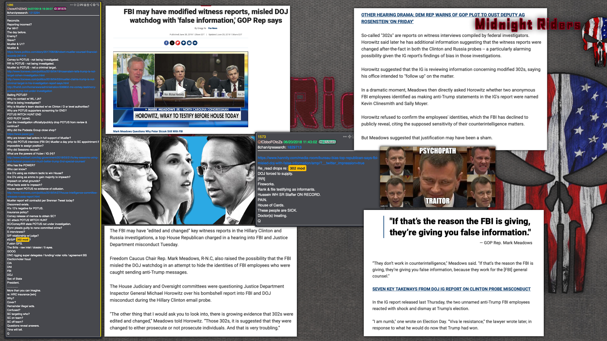Click the post number 1573
The image size is (607, 341).
262,137
